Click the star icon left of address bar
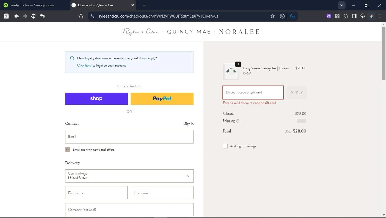Viewport: 386px width, 218px height. [x=81, y=16]
